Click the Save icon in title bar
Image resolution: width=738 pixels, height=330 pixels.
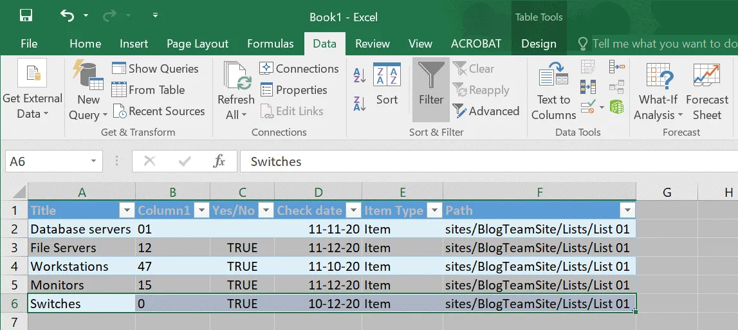(x=26, y=15)
